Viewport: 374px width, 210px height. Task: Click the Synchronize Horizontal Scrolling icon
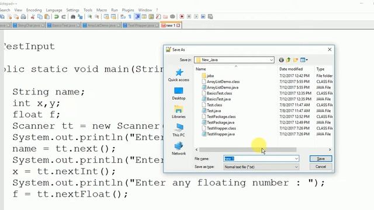(113, 17)
